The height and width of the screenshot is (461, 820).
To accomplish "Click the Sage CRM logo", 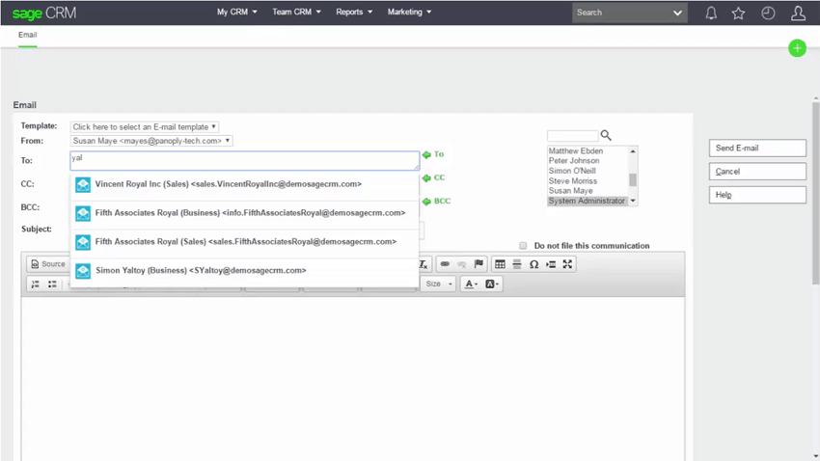I will [x=44, y=14].
